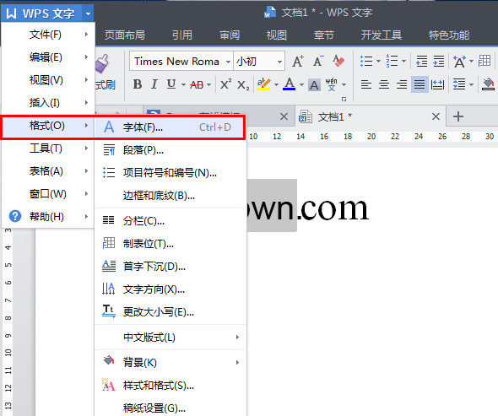Click the font color A icon

pyautogui.click(x=289, y=84)
